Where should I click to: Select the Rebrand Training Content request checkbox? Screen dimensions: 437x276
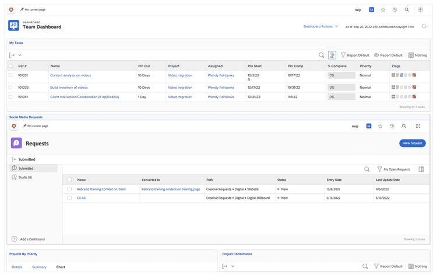tap(69, 189)
